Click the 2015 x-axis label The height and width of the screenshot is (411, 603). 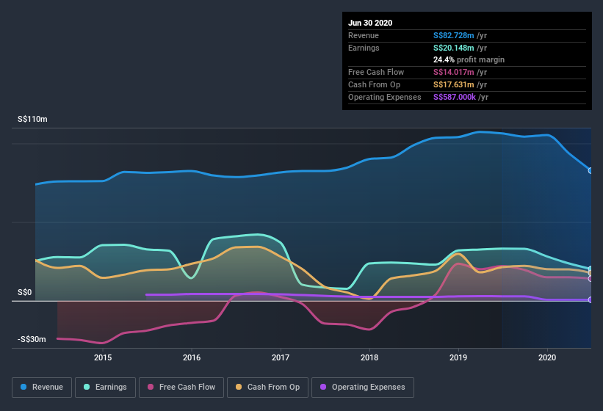pyautogui.click(x=103, y=358)
